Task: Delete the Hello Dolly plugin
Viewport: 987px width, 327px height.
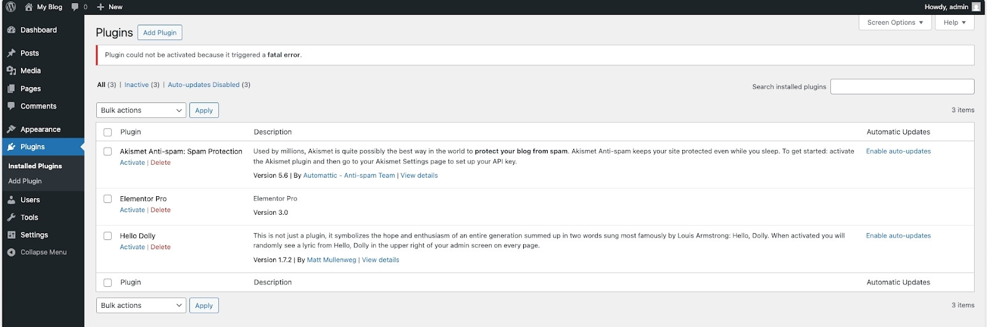Action: pyautogui.click(x=160, y=247)
